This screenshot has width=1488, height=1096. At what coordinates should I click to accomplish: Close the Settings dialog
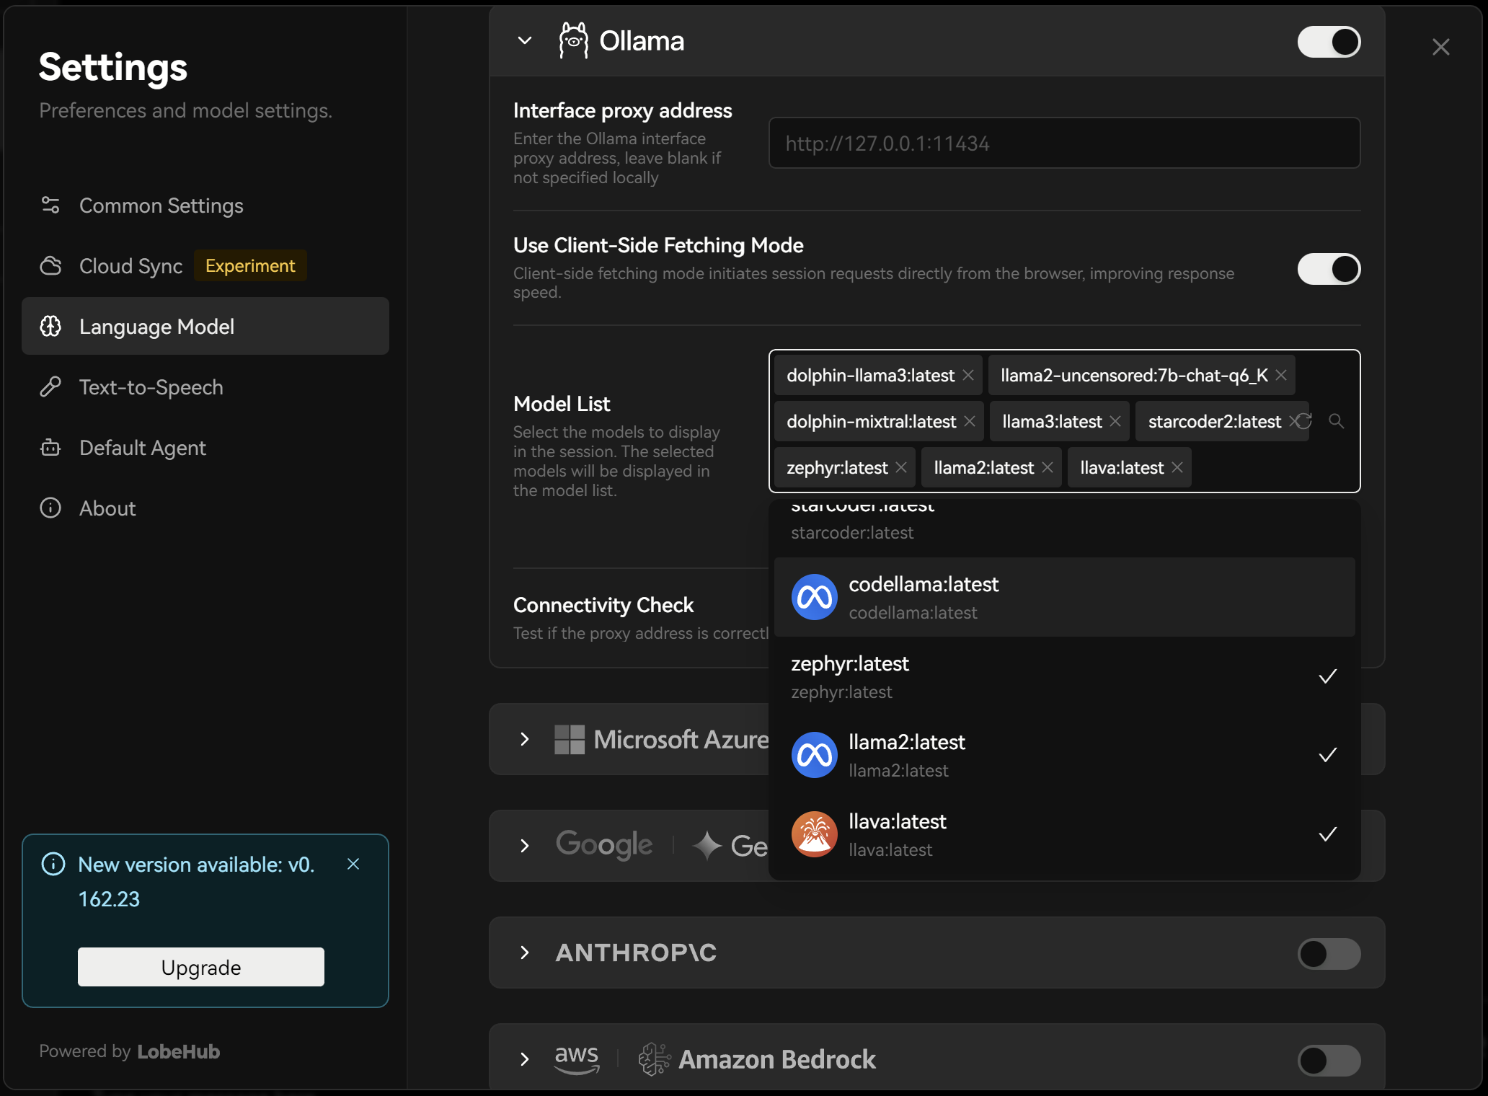coord(1440,47)
